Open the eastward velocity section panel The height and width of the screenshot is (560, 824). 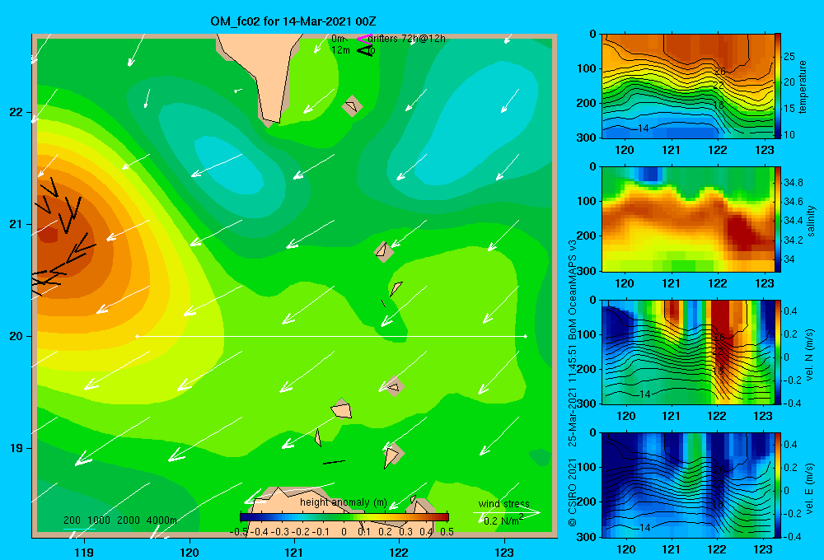click(x=687, y=485)
